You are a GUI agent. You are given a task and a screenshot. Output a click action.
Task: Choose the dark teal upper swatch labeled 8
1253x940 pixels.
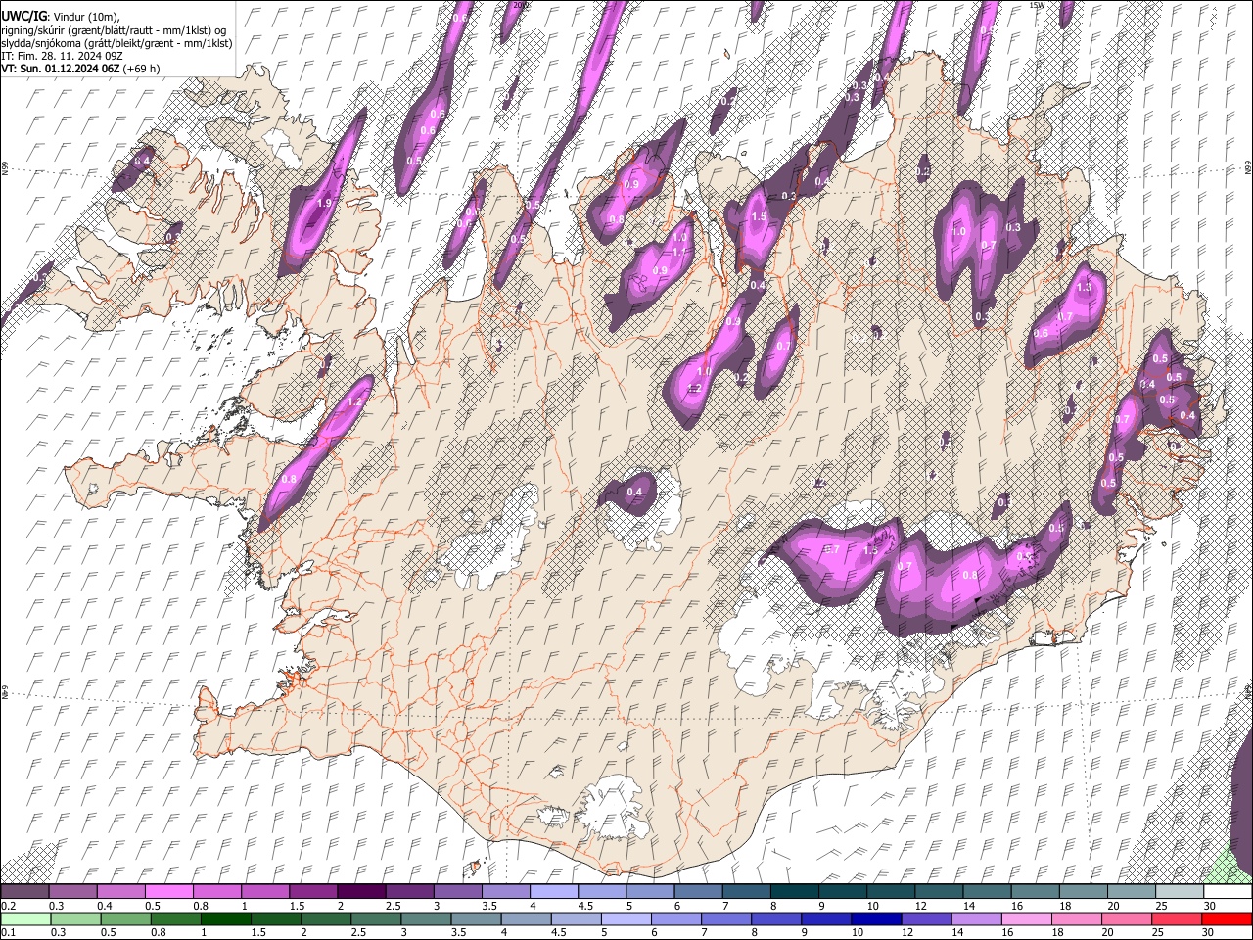coord(795,892)
